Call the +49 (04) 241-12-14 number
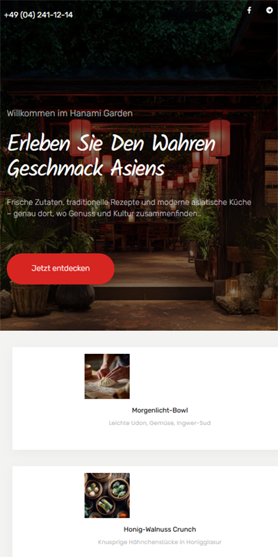Screen dimensions: 278x557 pos(38,15)
